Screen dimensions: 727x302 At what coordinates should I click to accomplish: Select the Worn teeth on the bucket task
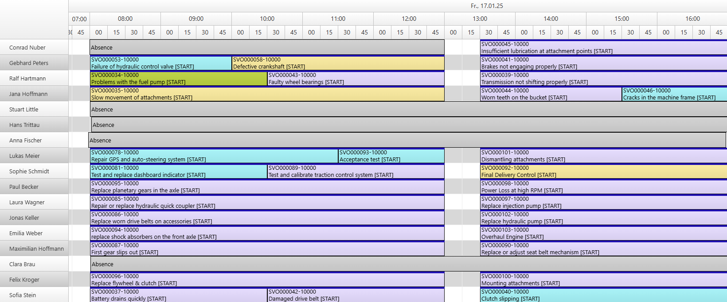[x=551, y=94]
